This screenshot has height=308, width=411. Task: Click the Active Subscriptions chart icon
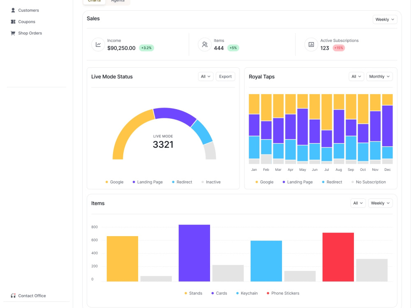coord(311,44)
